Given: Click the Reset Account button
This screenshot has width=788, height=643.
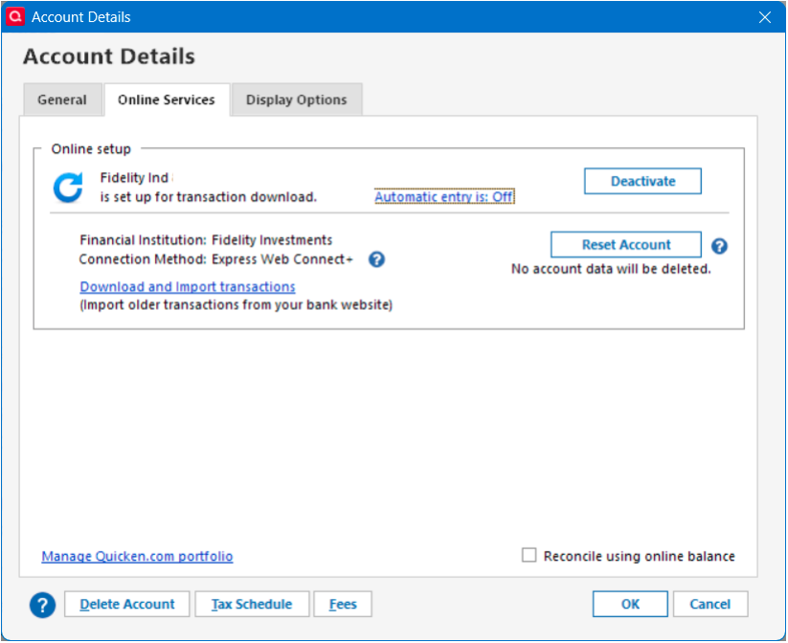Looking at the screenshot, I should (x=625, y=245).
